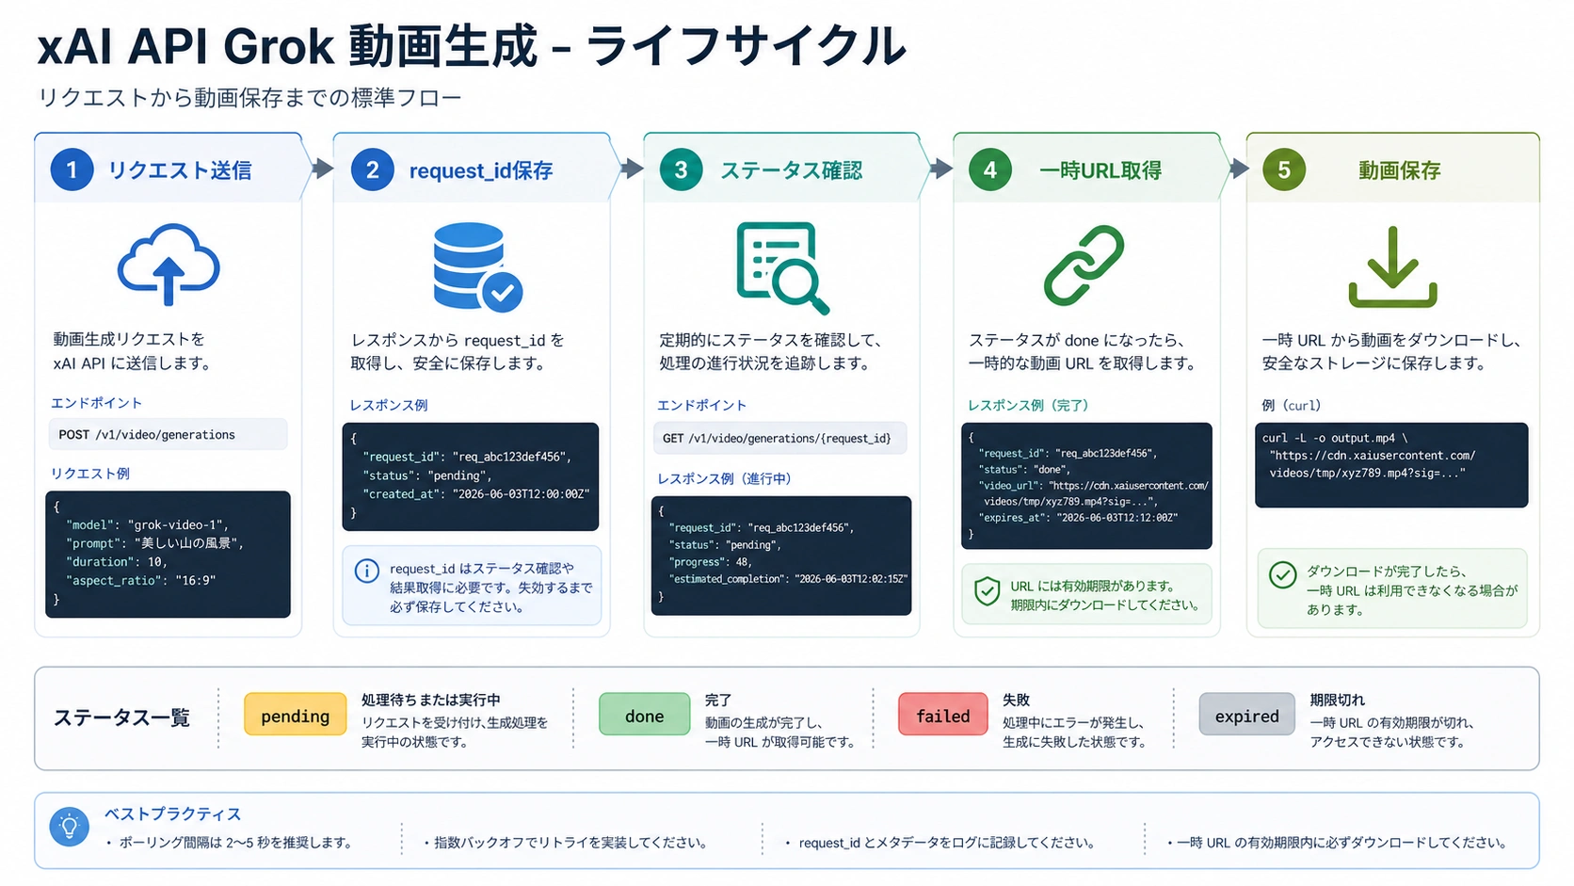Viewport: 1574px width, 886px height.
Task: Click the 失敗 label next to failed badge
Action: click(x=1017, y=700)
